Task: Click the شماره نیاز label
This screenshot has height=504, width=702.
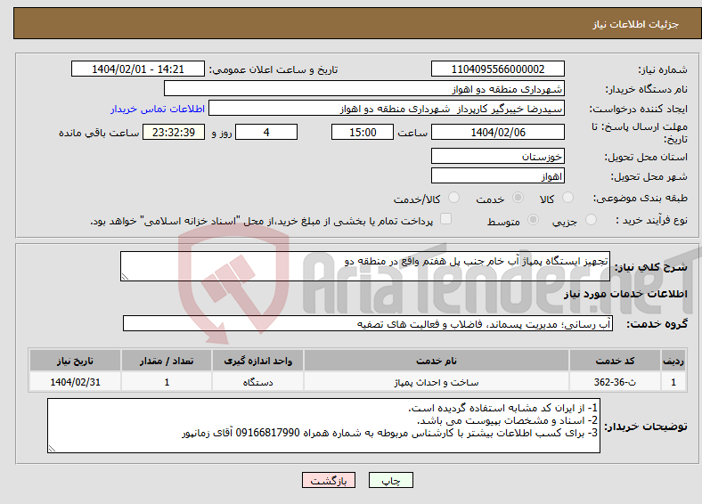Action: 663,69
